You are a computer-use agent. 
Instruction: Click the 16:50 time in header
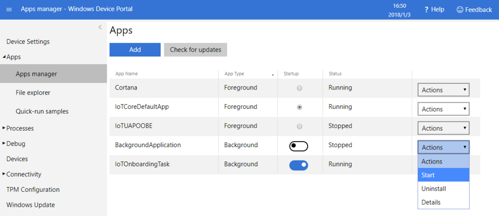coord(400,6)
